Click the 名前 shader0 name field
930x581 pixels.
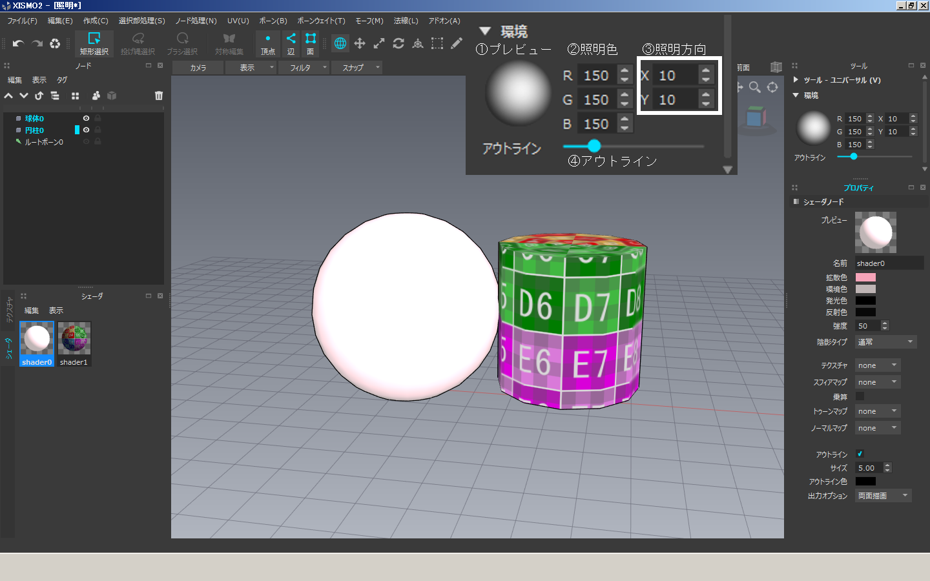coord(889,263)
